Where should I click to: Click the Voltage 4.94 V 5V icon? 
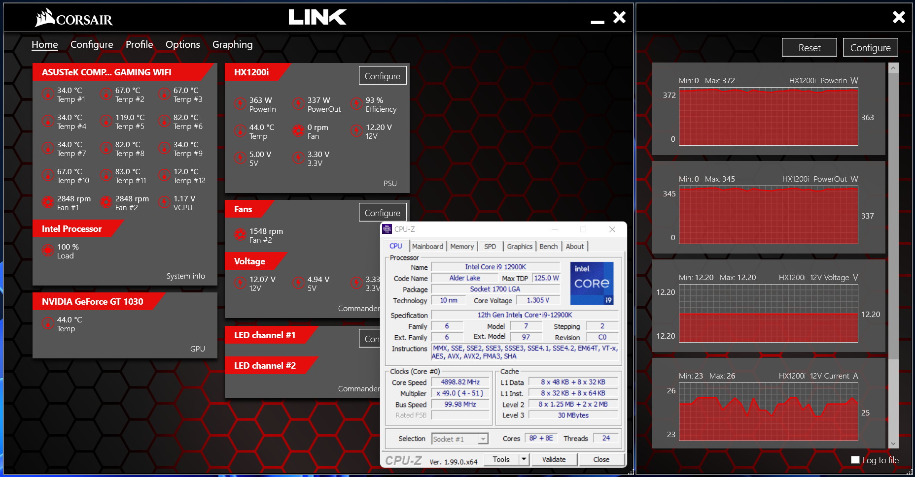[298, 283]
